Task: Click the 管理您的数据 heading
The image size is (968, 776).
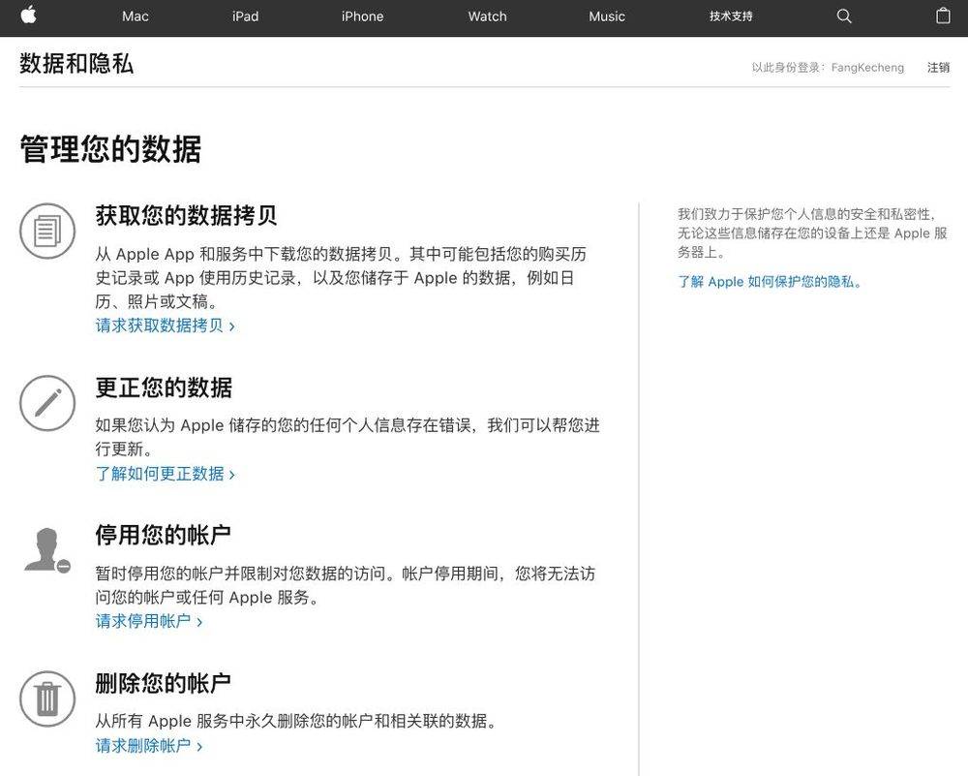Action: (x=110, y=149)
